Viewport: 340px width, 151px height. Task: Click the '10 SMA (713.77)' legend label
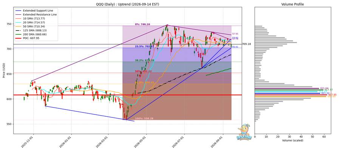tap(34, 18)
